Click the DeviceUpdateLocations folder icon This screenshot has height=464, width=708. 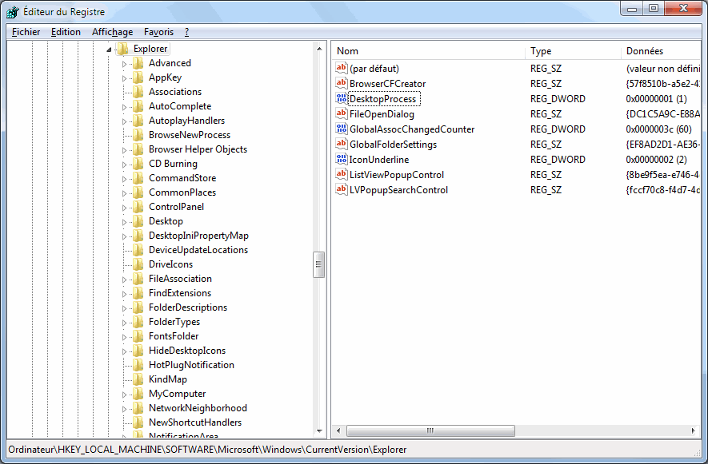click(x=138, y=250)
